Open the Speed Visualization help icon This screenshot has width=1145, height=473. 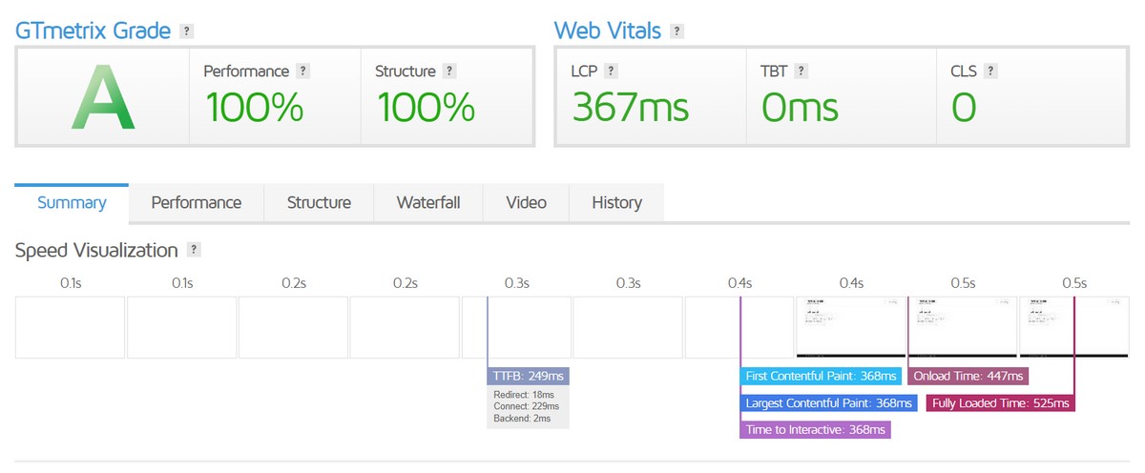coord(194,250)
